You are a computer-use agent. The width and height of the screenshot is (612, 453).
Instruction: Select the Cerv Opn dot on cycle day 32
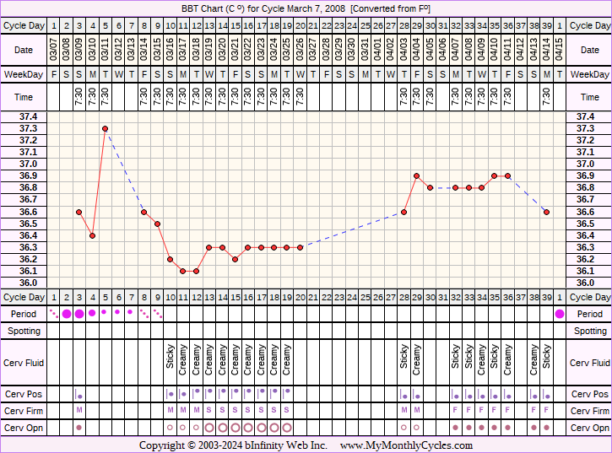pyautogui.click(x=456, y=428)
